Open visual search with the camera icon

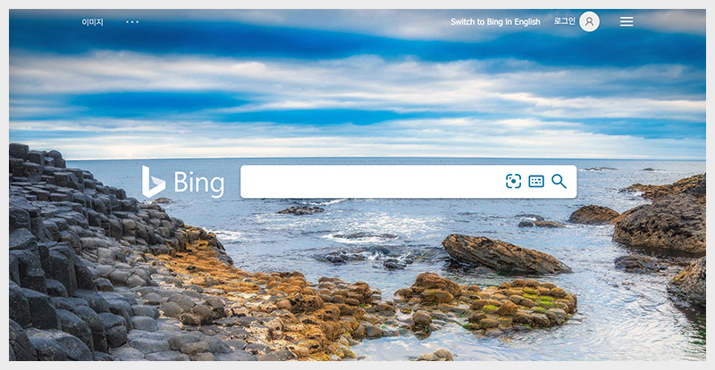[513, 181]
